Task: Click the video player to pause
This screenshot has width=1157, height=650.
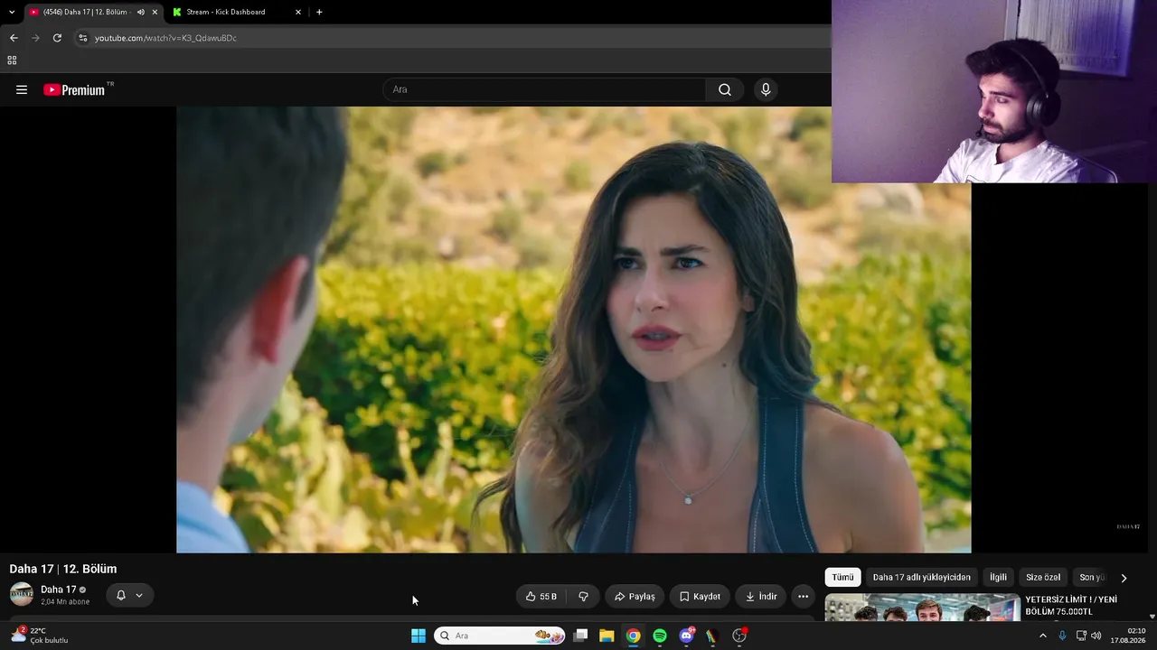Action: (574, 330)
